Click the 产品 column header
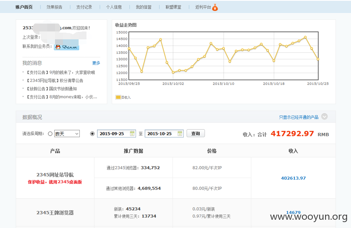 (x=55, y=151)
